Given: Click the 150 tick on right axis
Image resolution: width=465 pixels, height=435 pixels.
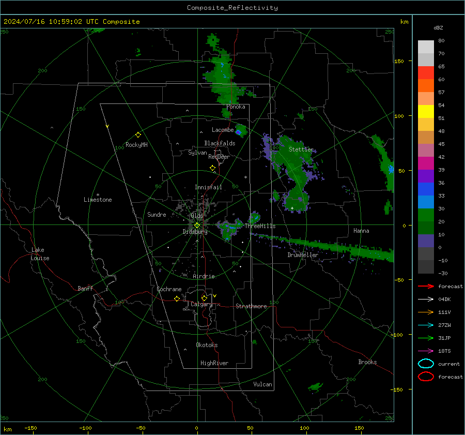Looking at the screenshot, I should pyautogui.click(x=399, y=61).
